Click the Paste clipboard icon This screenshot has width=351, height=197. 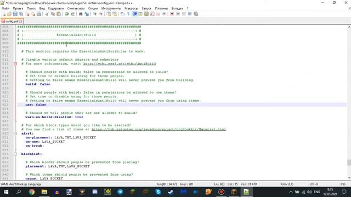point(59,14)
